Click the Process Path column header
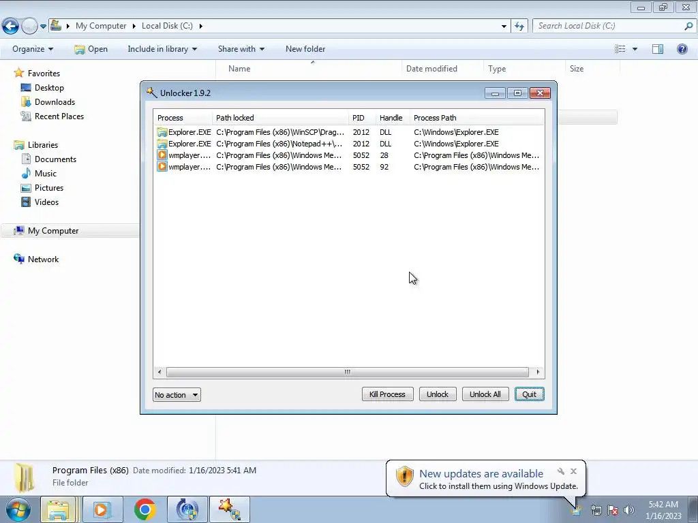 pos(477,118)
